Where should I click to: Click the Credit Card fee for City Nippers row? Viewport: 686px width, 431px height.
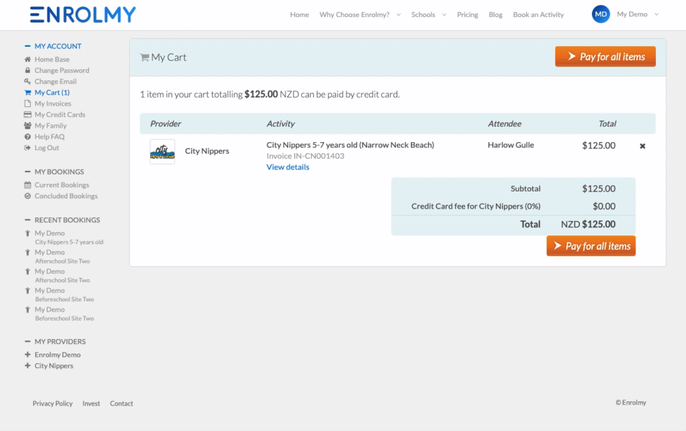[x=513, y=206]
